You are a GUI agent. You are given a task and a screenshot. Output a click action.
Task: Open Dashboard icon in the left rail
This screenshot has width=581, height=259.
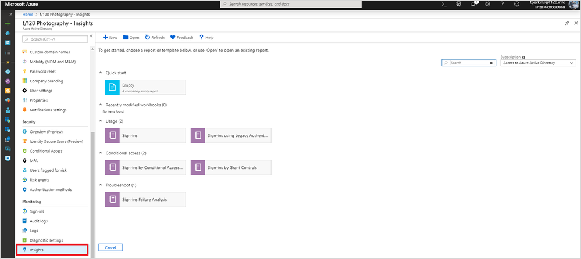coord(8,42)
